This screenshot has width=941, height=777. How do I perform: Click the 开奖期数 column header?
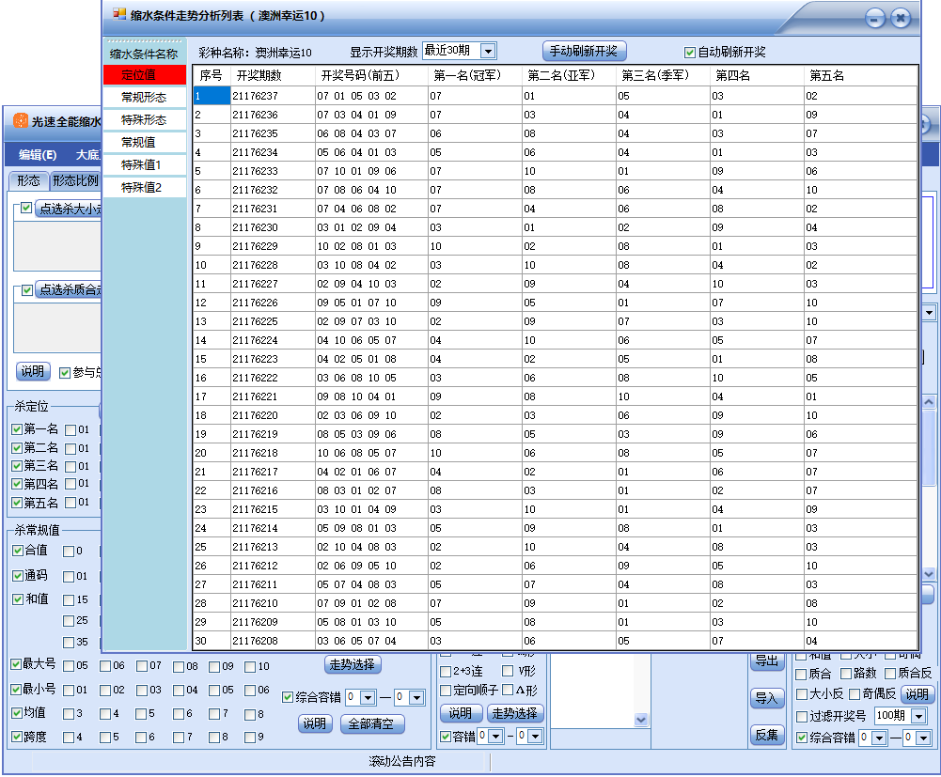[259, 75]
